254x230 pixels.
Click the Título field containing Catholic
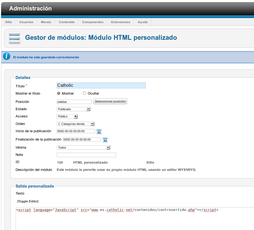pyautogui.click(x=101, y=85)
